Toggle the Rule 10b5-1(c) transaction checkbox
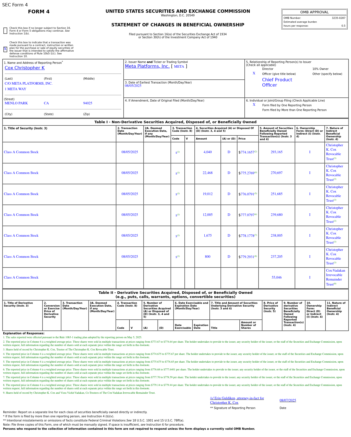The height and width of the screenshot is (437, 351). (5, 49)
